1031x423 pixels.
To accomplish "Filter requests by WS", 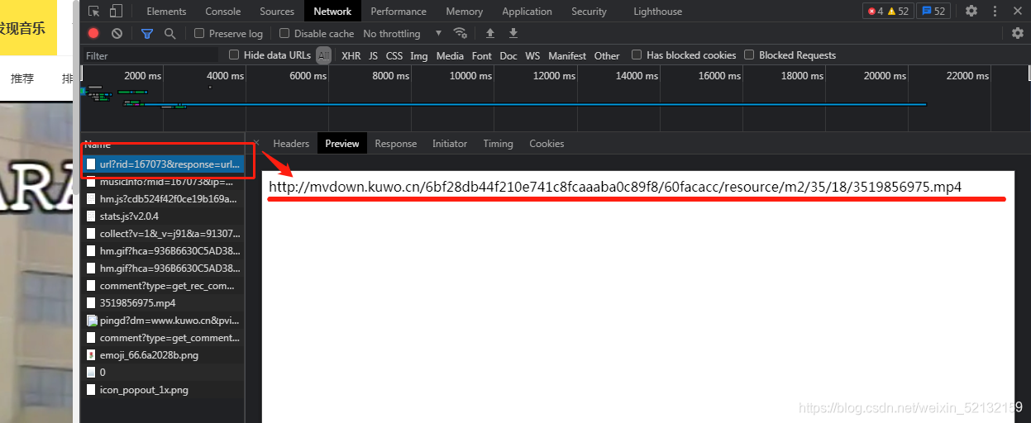I will (532, 55).
